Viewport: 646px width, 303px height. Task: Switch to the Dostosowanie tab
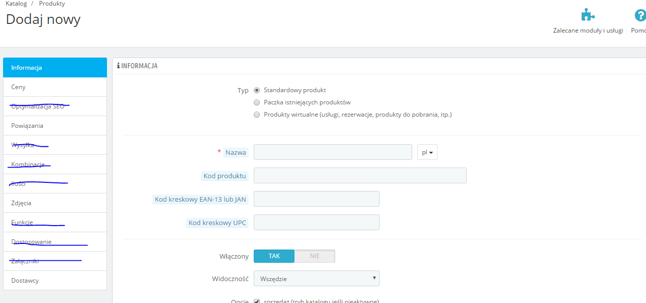tap(55, 242)
